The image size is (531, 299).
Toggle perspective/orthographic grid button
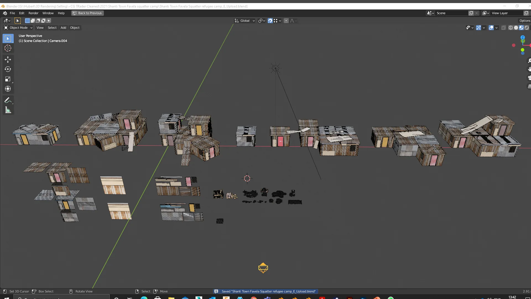tap(529, 86)
